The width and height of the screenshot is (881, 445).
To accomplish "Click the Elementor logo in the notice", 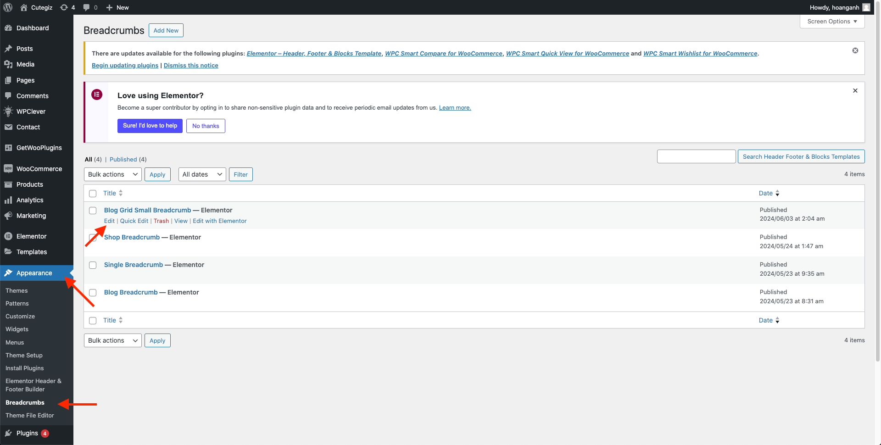I will click(x=97, y=95).
